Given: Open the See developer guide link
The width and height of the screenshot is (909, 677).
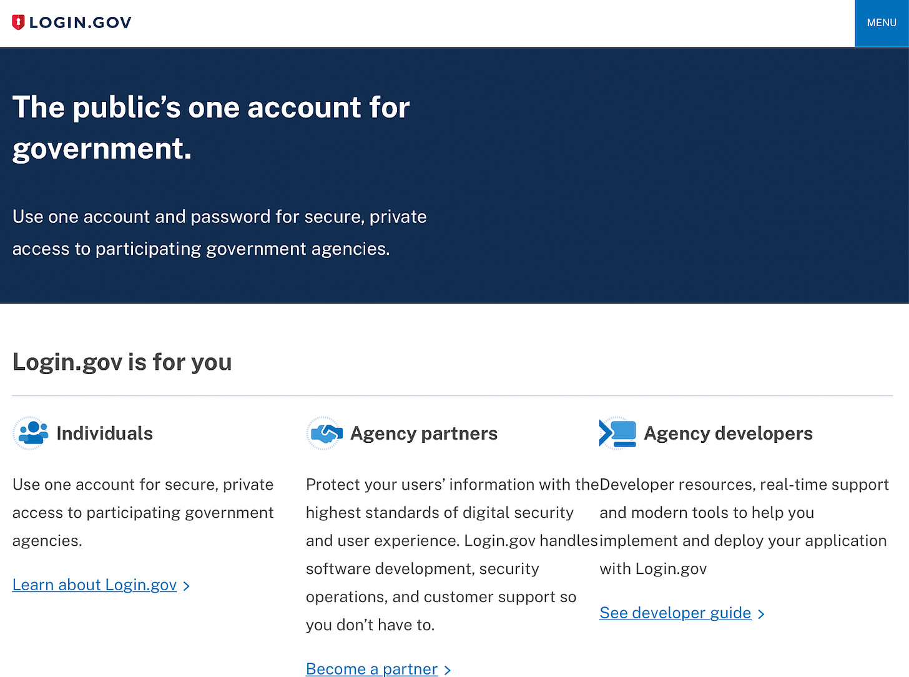Looking at the screenshot, I should tap(675, 613).
